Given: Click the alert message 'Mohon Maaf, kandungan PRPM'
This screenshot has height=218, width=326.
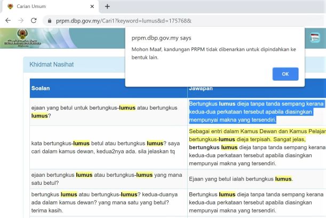Looking at the screenshot, I should (213, 53).
